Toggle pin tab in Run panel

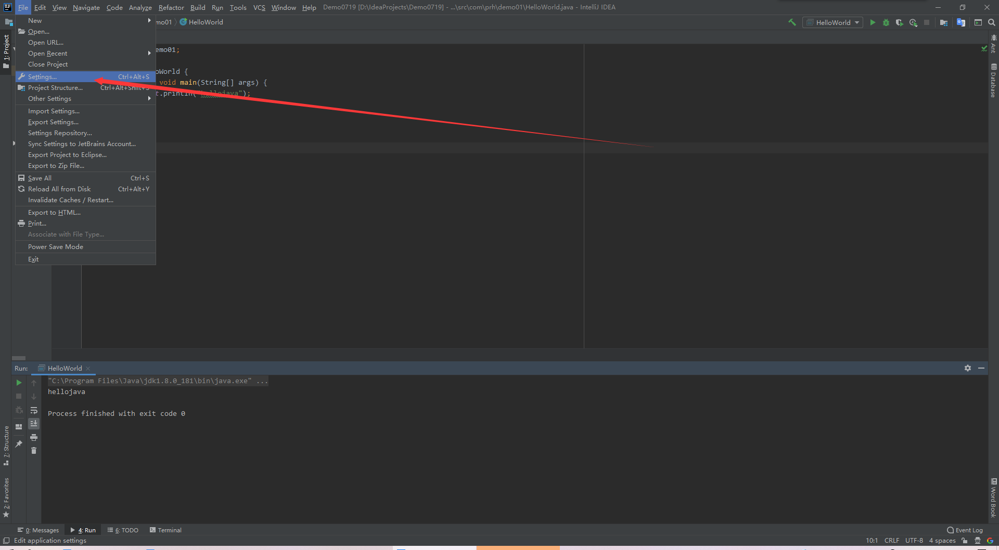19,443
